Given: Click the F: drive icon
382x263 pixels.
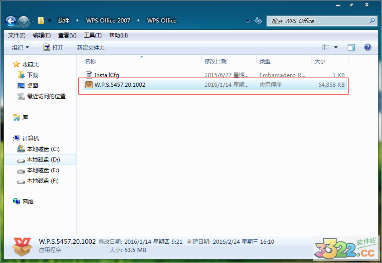Looking at the screenshot, I should point(21,181).
